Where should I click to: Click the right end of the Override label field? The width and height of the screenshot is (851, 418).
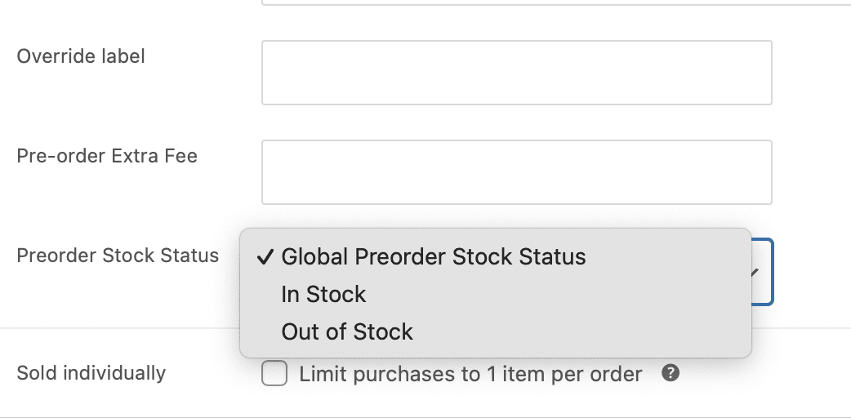[755, 73]
